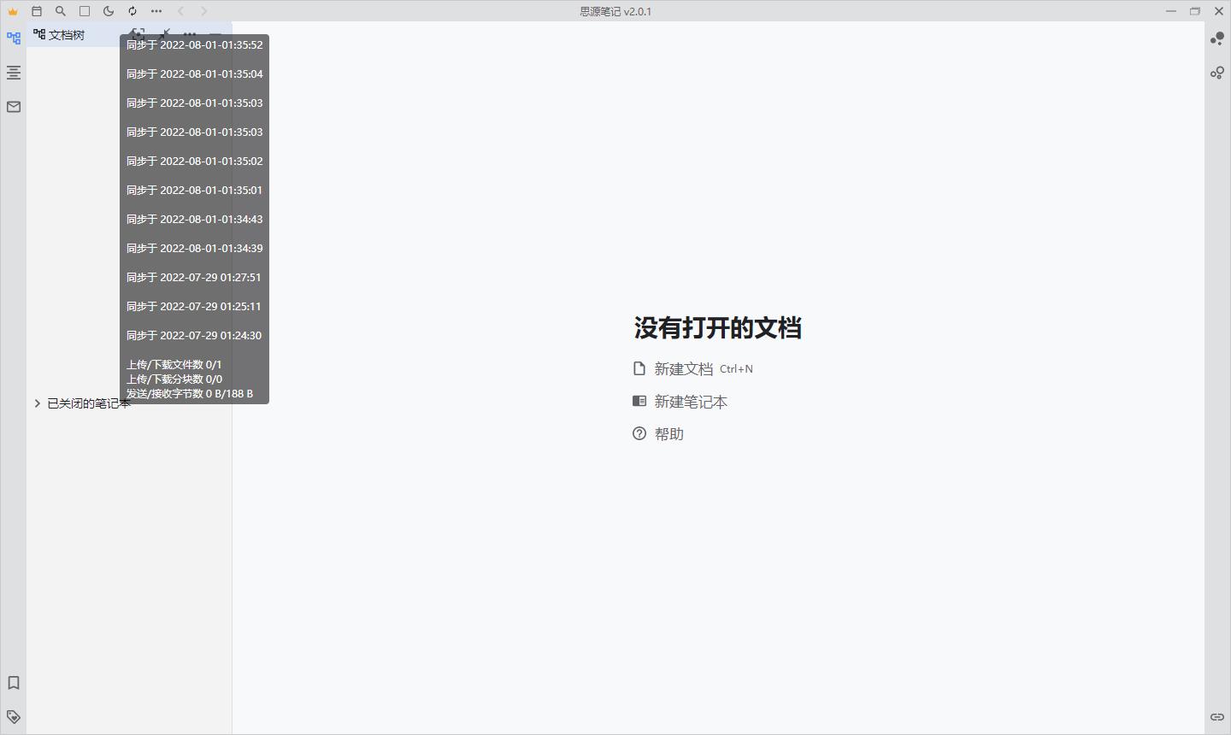The height and width of the screenshot is (735, 1231).
Task: Open the backlinks panel at bottom right
Action: (1217, 716)
